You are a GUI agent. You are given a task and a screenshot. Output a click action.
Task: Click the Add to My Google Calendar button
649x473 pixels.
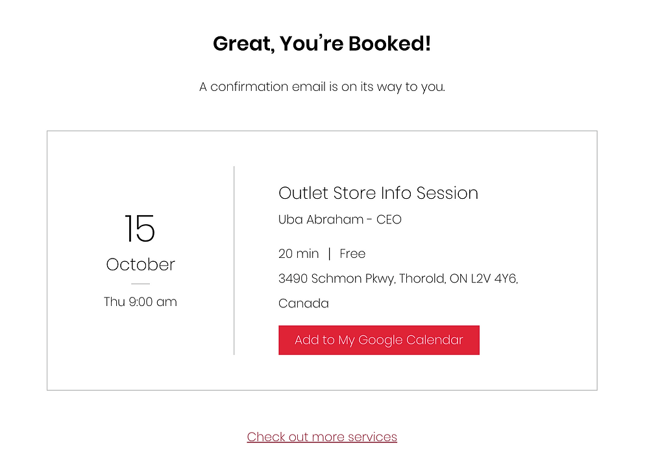379,340
